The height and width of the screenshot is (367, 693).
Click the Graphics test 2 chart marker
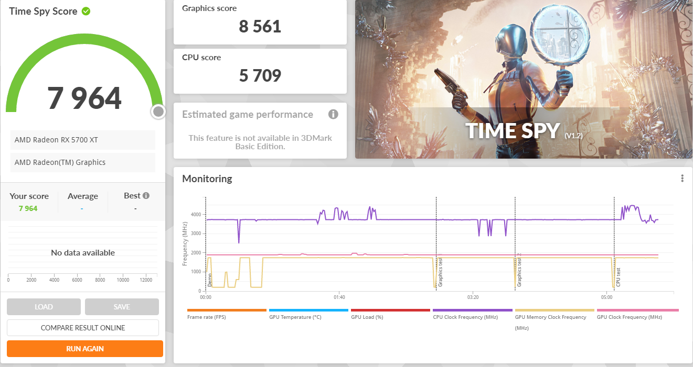pyautogui.click(x=519, y=269)
